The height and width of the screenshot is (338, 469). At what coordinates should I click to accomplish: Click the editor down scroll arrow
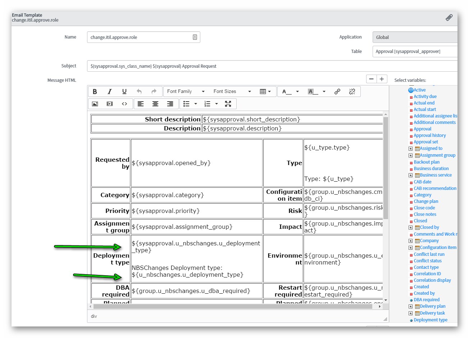click(x=386, y=300)
